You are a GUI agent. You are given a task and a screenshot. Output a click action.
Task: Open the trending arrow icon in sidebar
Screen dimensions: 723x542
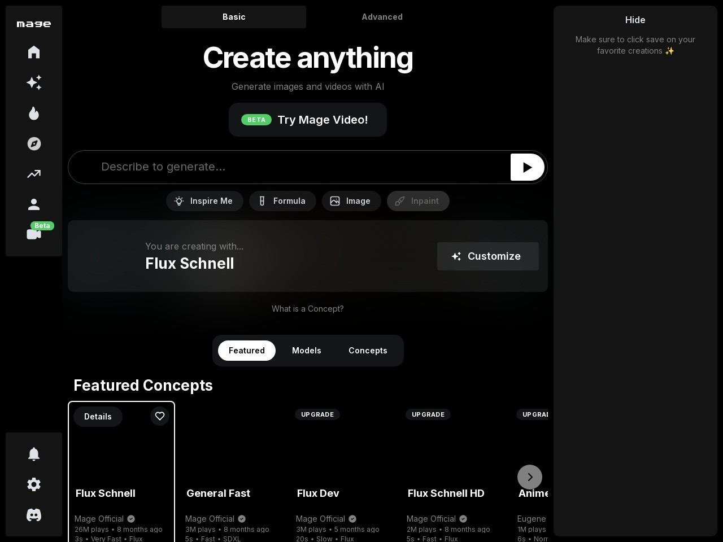[x=34, y=174]
